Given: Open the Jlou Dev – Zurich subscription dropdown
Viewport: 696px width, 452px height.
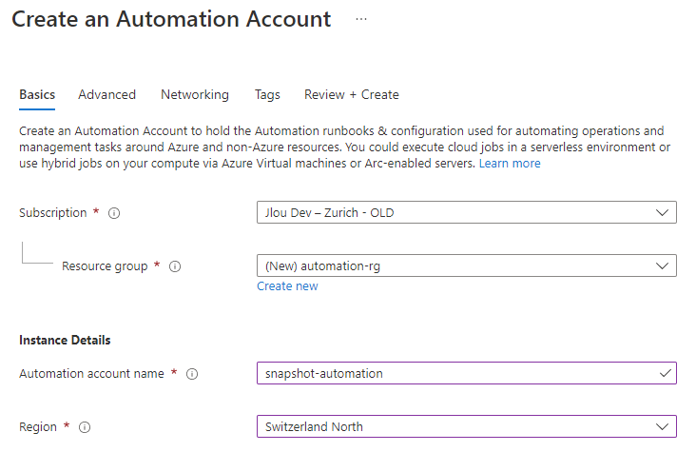Looking at the screenshot, I should point(467,212).
